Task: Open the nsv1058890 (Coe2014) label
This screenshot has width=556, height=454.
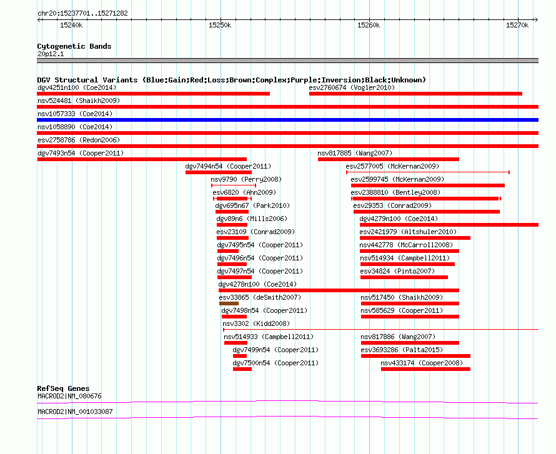Action: click(x=75, y=127)
